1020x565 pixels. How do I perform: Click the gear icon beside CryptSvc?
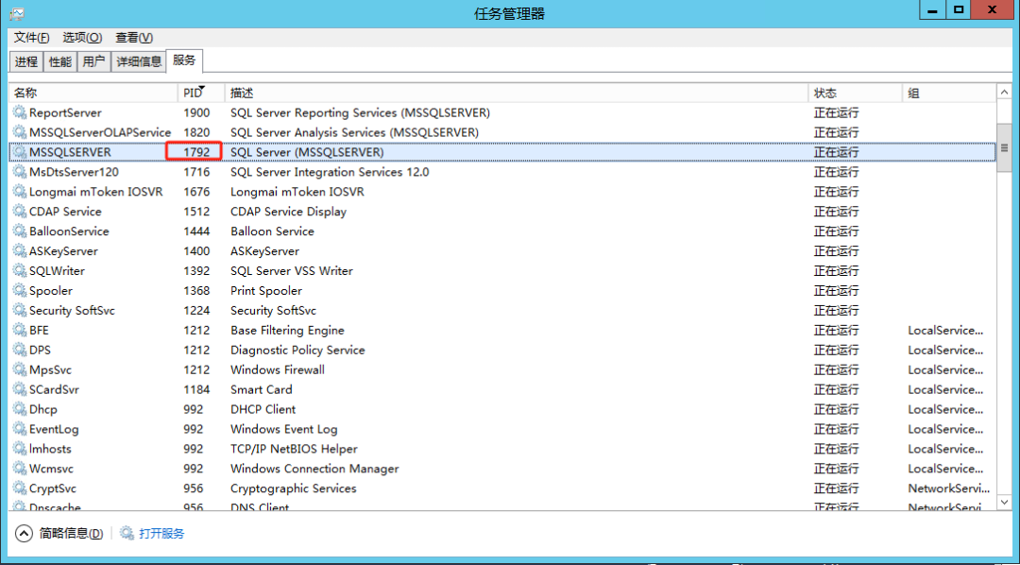[20, 488]
